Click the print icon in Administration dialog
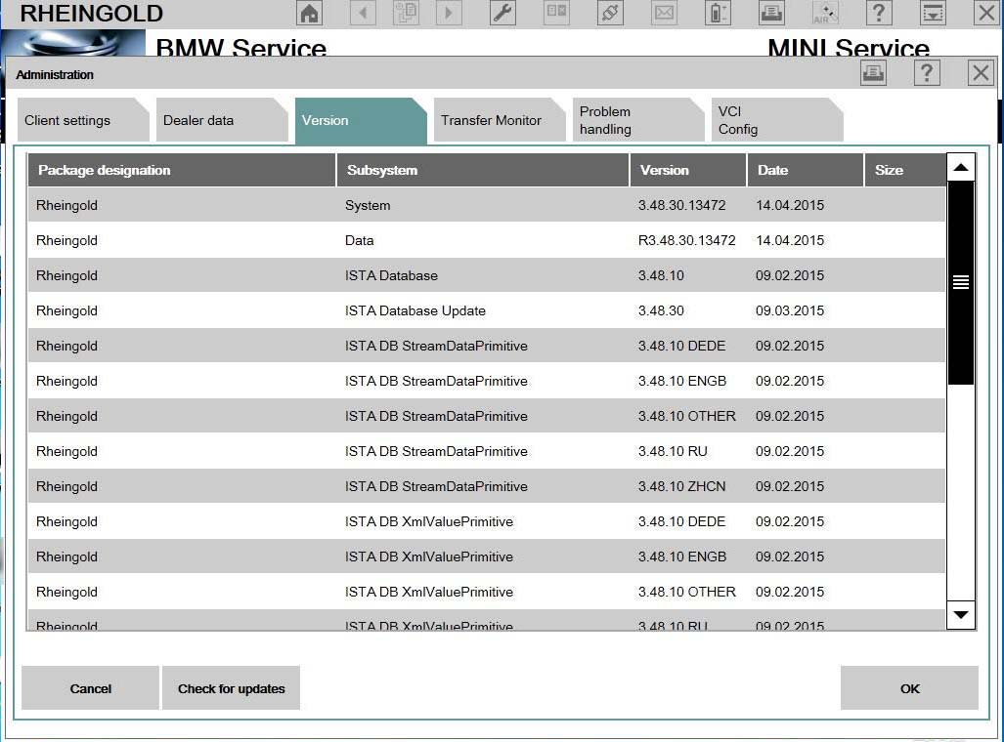 click(x=873, y=72)
